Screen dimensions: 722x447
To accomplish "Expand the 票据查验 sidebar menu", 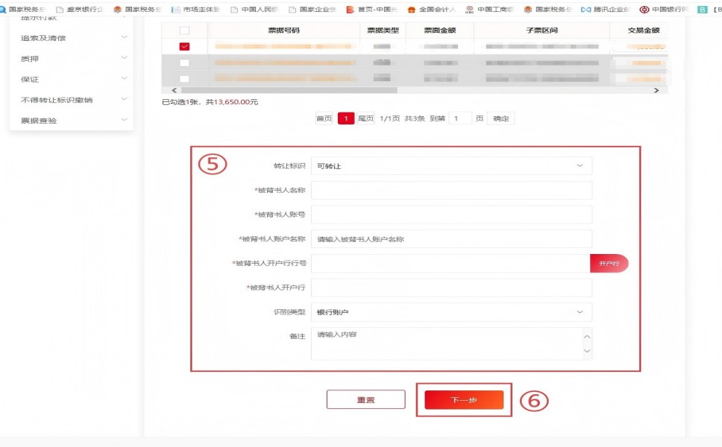I will [x=72, y=120].
